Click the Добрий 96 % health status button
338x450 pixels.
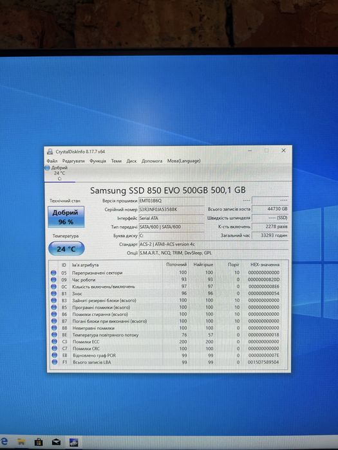pos(66,217)
